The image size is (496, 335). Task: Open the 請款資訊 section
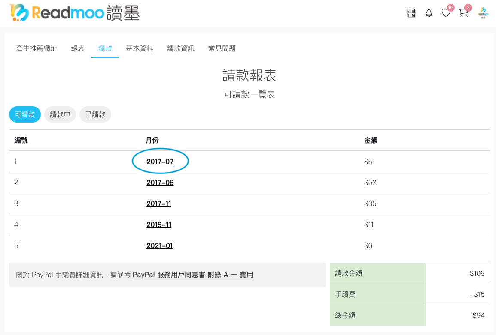[x=180, y=48]
